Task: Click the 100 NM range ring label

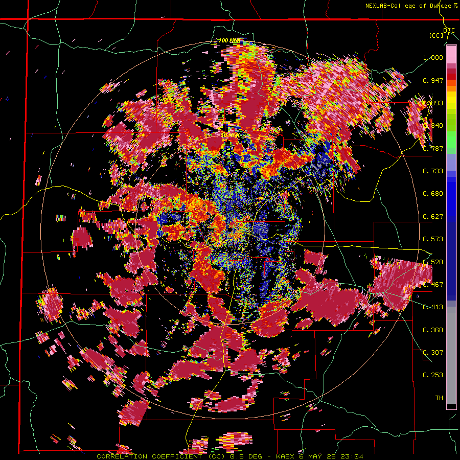Action: (229, 40)
